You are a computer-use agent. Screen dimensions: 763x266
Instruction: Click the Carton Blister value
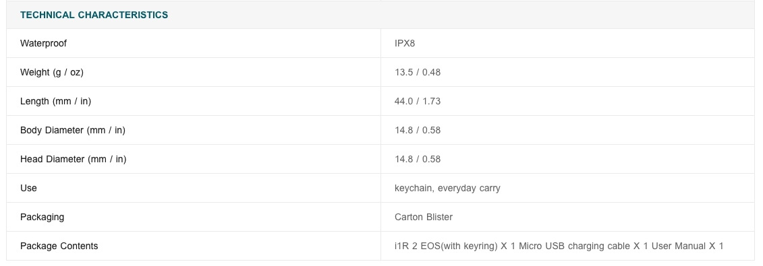click(x=424, y=217)
